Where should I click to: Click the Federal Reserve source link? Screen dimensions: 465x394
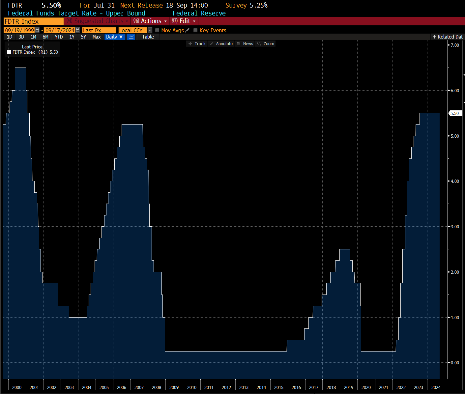pyautogui.click(x=199, y=13)
